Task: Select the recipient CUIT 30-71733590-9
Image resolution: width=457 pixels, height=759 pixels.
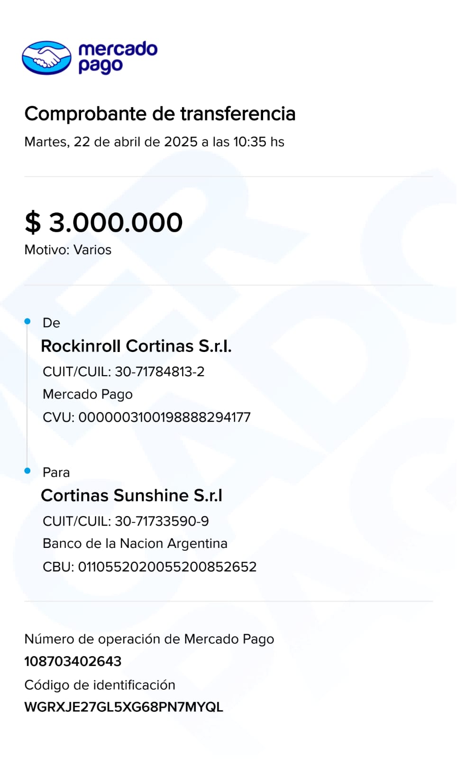Action: tap(162, 521)
